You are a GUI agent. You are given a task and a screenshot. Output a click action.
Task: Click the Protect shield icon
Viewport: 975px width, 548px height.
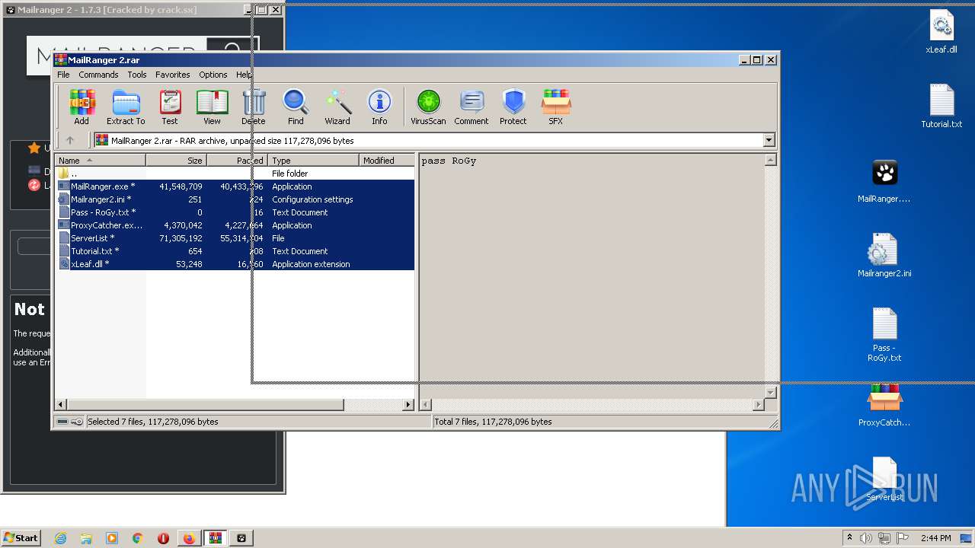click(x=513, y=107)
